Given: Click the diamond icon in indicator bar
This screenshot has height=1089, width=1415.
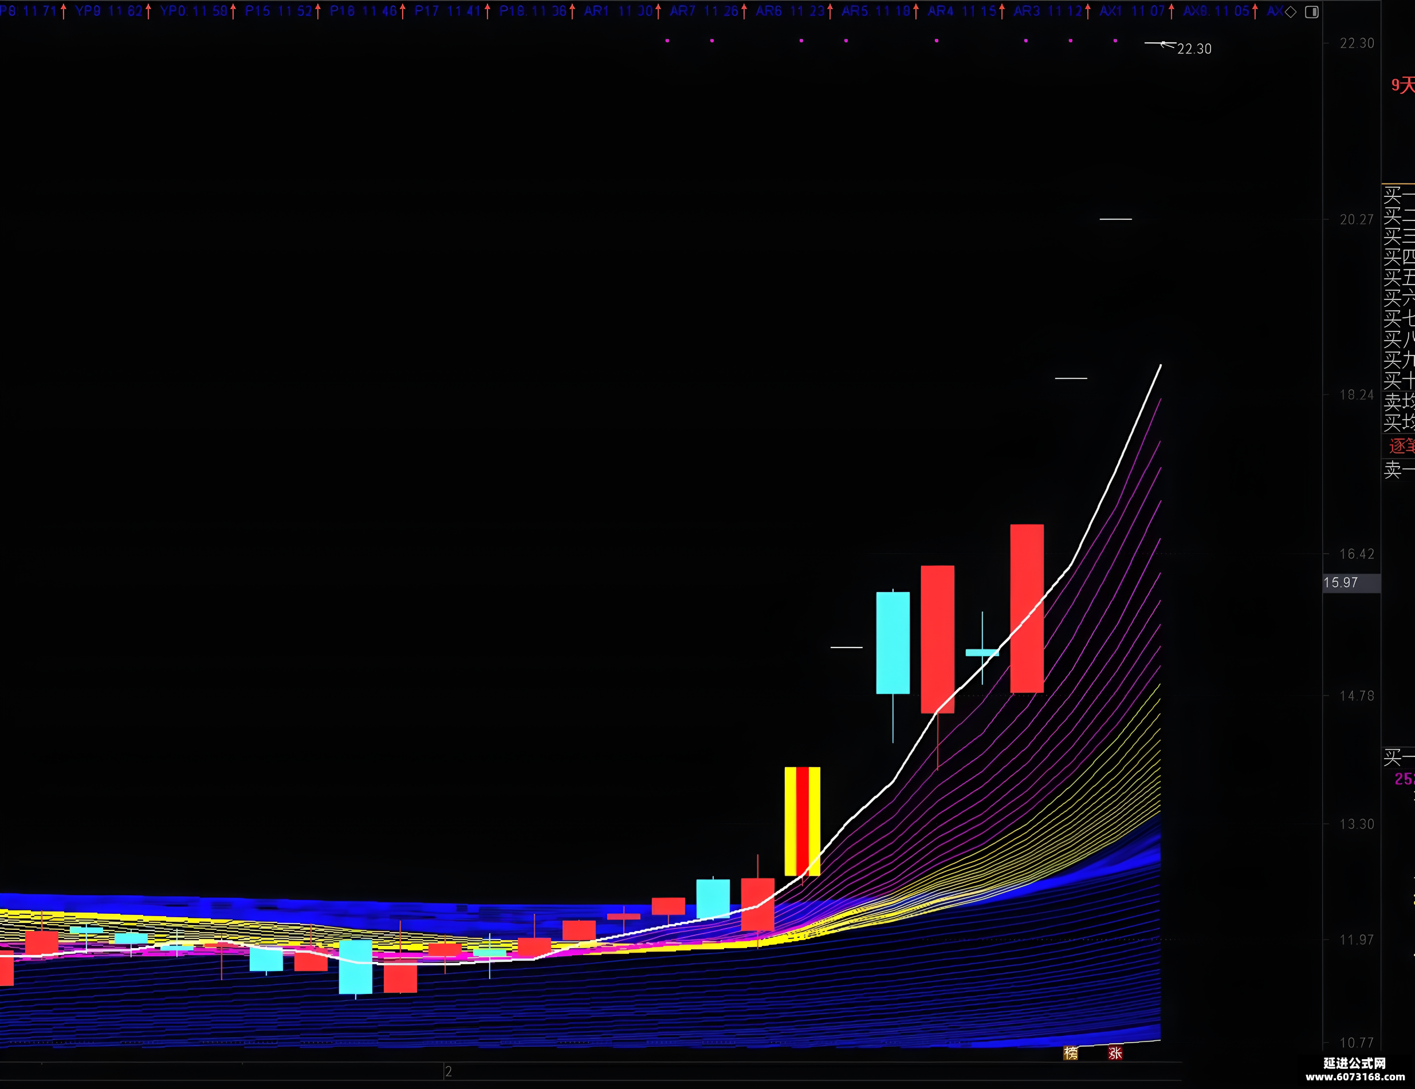Looking at the screenshot, I should pos(1291,11).
